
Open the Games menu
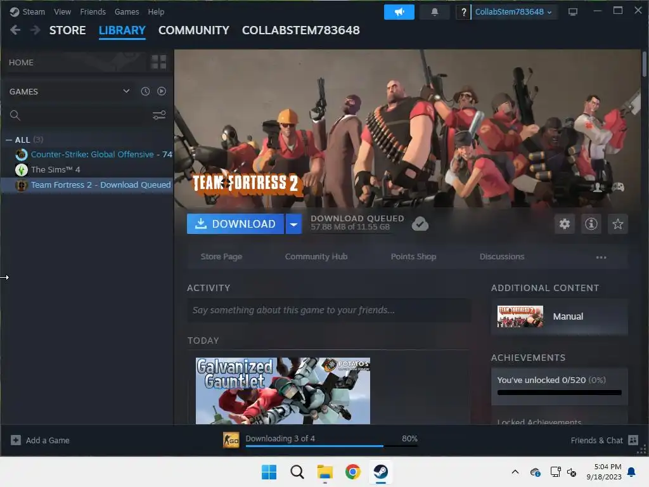[127, 12]
